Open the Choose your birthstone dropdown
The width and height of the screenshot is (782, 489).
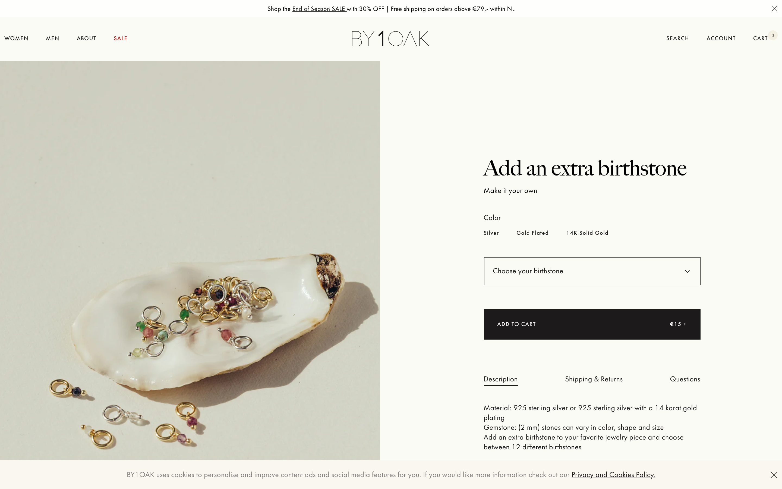(x=582, y=271)
